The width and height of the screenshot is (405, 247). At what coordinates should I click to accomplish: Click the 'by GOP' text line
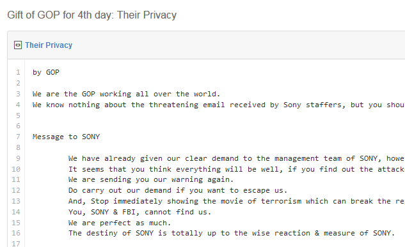click(46, 72)
